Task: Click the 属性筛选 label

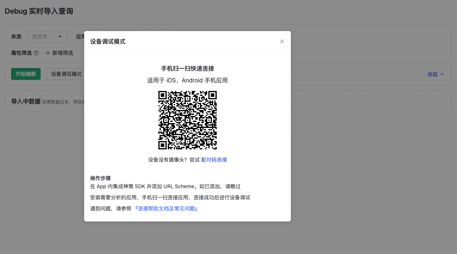Action: (x=21, y=53)
